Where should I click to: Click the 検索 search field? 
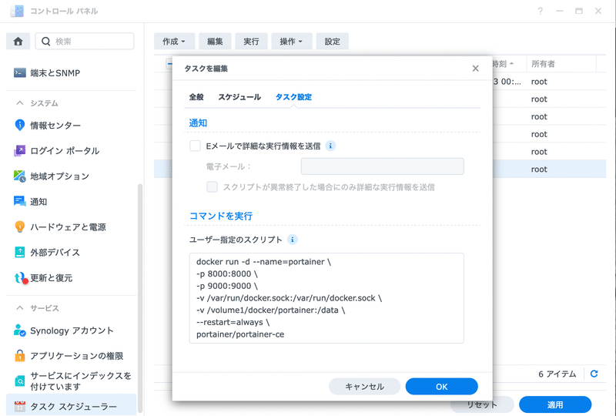pos(85,42)
